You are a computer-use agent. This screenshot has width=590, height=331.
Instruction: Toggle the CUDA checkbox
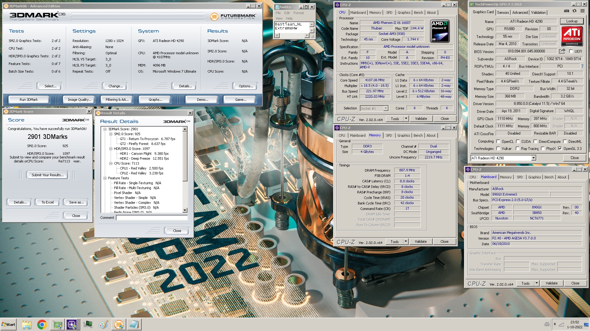[x=518, y=142]
